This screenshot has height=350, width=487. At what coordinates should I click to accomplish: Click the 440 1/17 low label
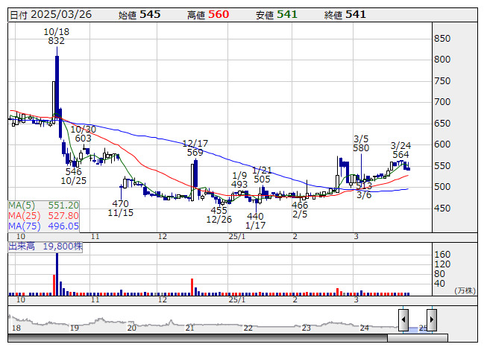click(x=255, y=220)
